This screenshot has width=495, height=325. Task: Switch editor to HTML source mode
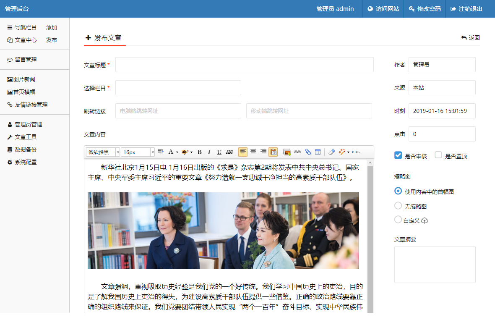[x=356, y=152]
